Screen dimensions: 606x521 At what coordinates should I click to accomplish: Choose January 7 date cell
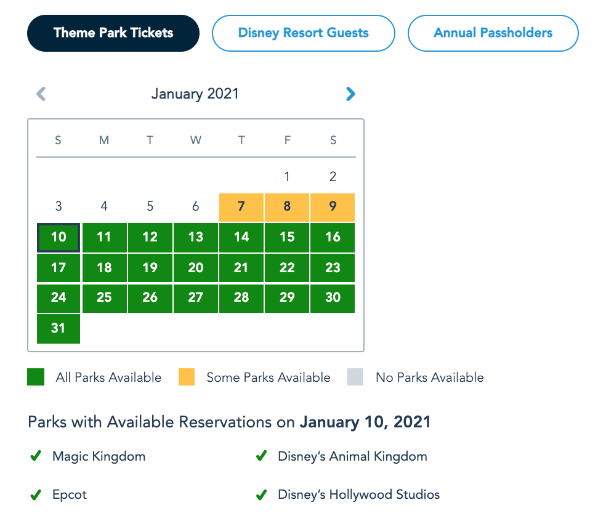pos(241,207)
